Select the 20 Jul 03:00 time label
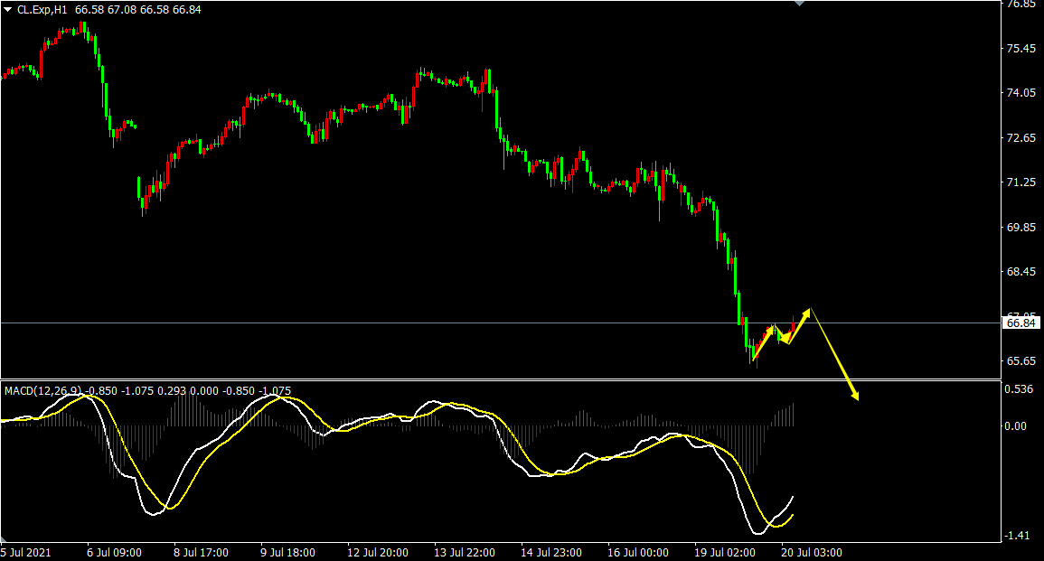 (x=812, y=552)
